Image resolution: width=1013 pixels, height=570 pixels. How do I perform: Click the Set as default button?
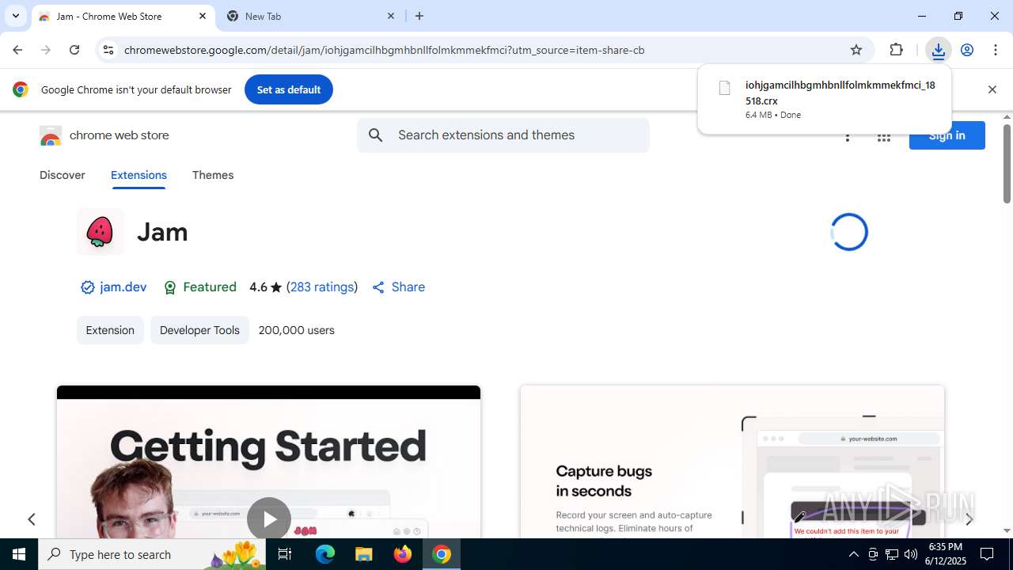(x=288, y=89)
